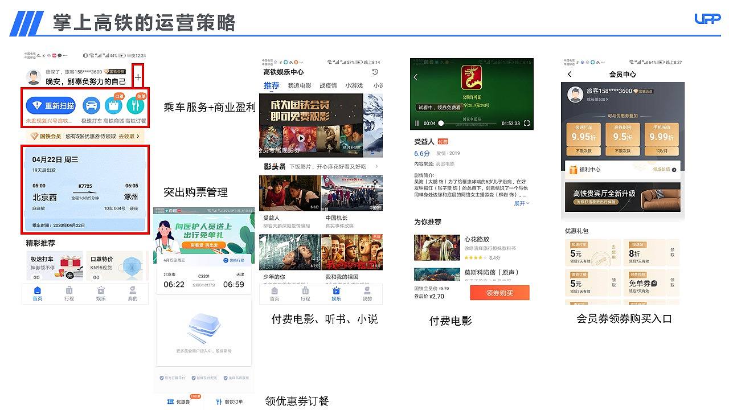Open the 高铁商城 shopping bag icon
This screenshot has width=729, height=410.
pos(113,105)
